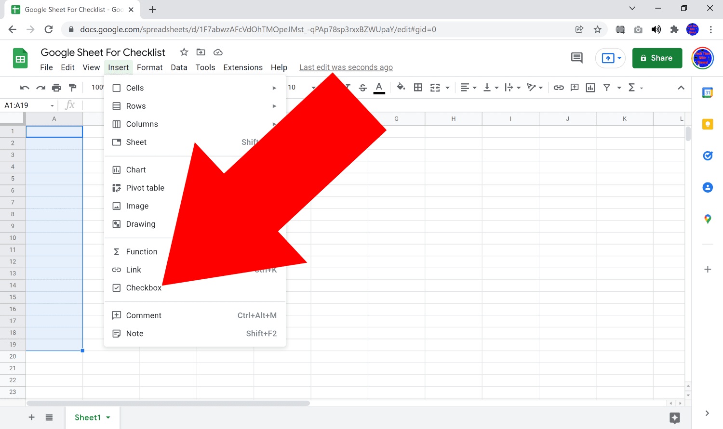This screenshot has width=723, height=429.
Task: Click the Print icon in toolbar
Action: tap(56, 88)
